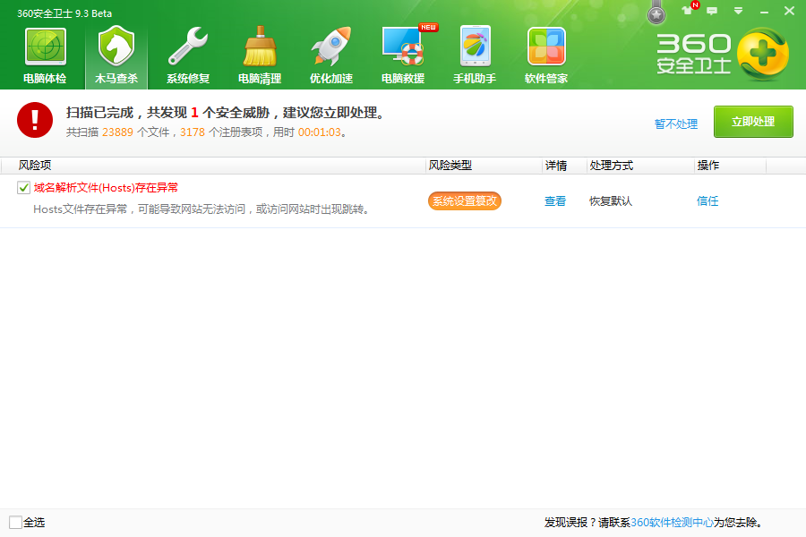
Task: Click the Hosts文件存在异常 description text
Action: 201,209
